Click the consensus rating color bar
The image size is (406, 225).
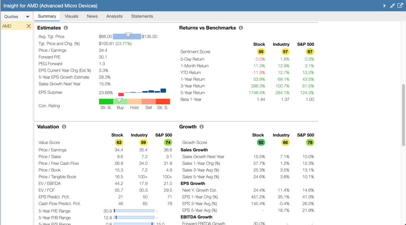(134, 102)
